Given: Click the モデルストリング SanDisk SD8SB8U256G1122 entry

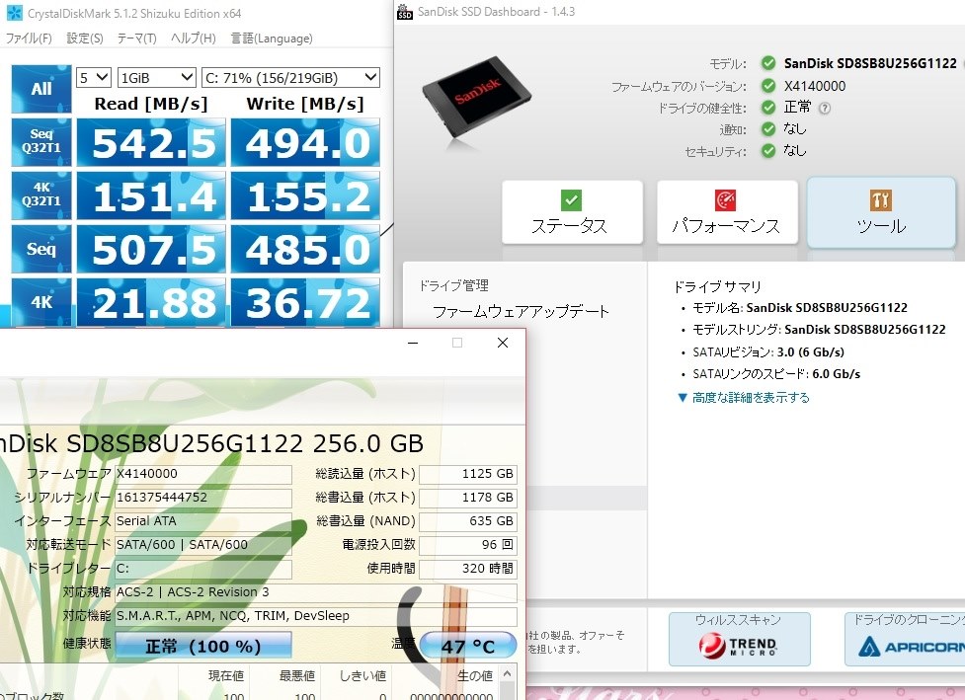Looking at the screenshot, I should (819, 330).
